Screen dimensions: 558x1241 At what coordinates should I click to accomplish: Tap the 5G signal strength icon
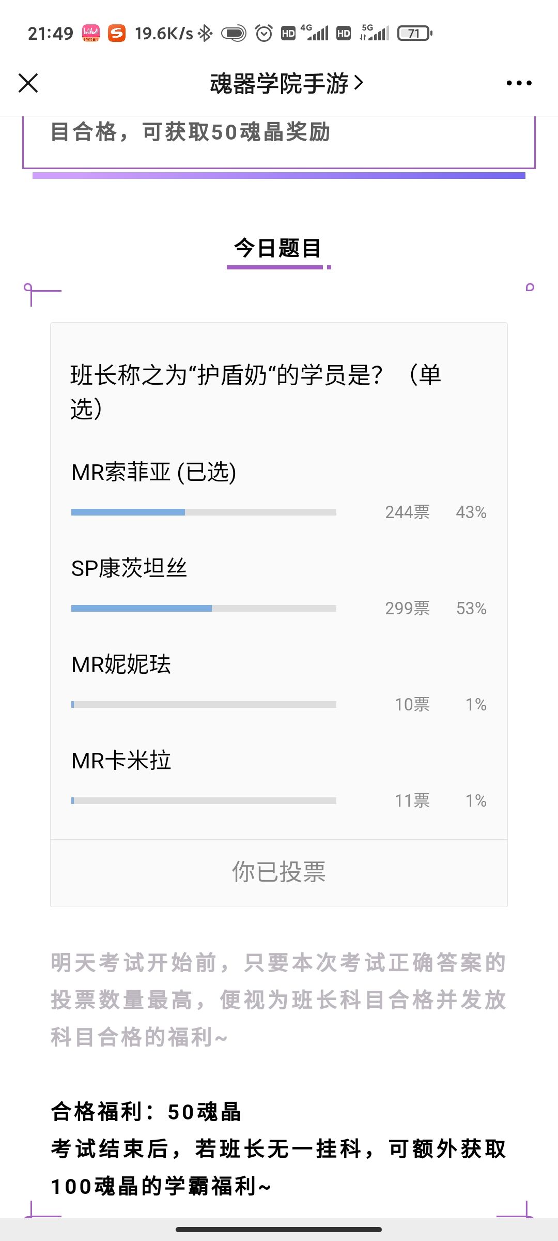click(x=375, y=33)
